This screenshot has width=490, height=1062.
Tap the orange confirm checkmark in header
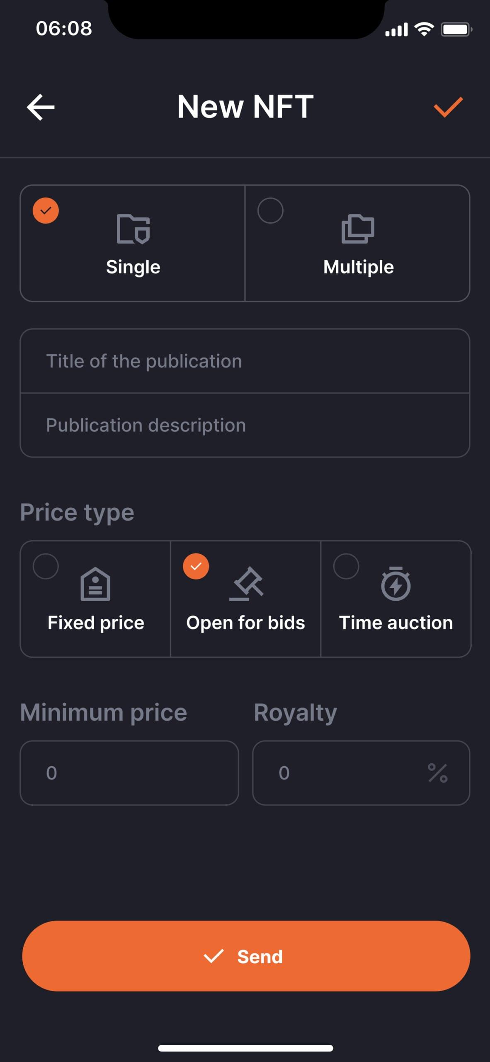tap(448, 107)
